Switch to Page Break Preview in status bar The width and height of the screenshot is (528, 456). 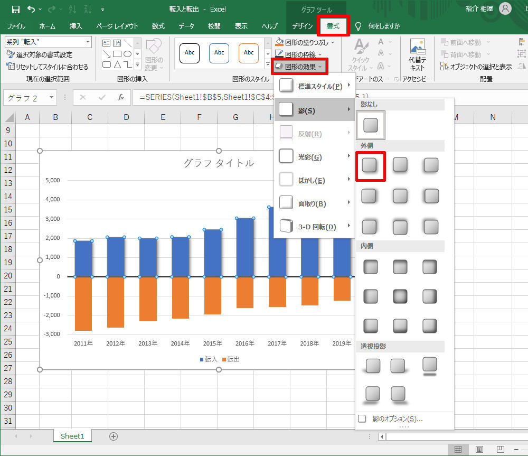tap(501, 449)
